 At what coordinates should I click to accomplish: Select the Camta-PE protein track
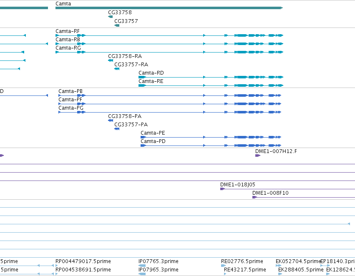click(211, 137)
